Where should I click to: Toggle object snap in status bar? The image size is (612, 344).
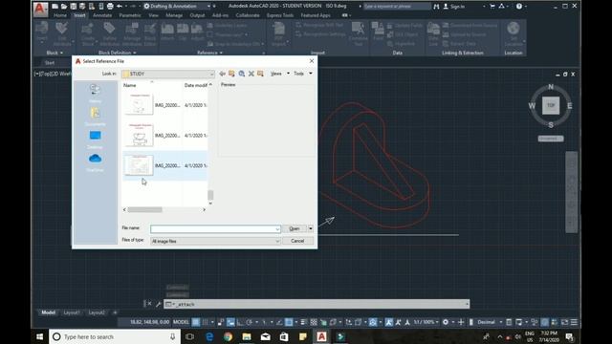click(289, 322)
